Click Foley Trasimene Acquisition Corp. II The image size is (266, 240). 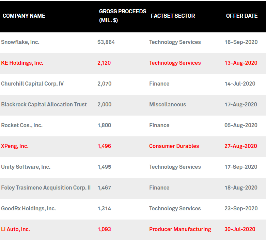46,188
